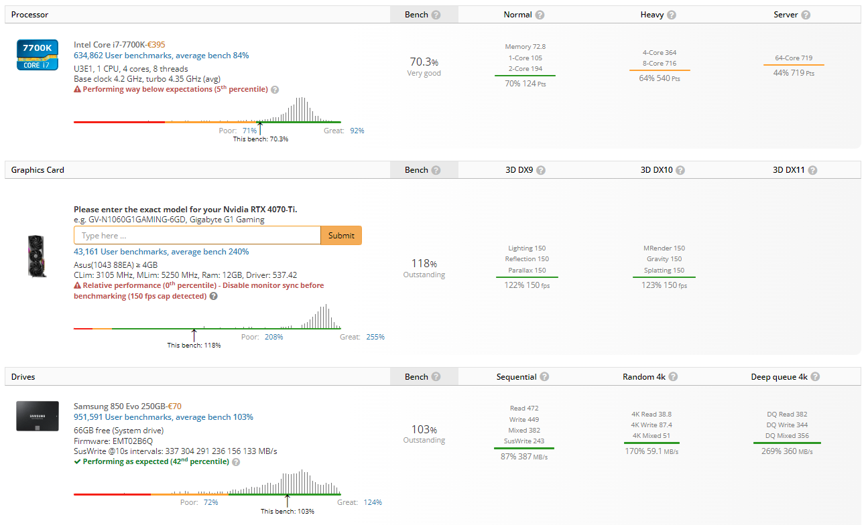Click the processor Poor 71% value
868x525 pixels.
(x=249, y=131)
